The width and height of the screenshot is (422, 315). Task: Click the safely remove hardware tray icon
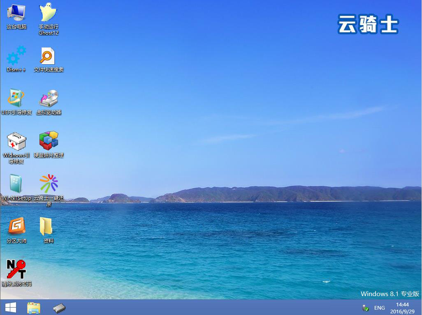click(366, 308)
